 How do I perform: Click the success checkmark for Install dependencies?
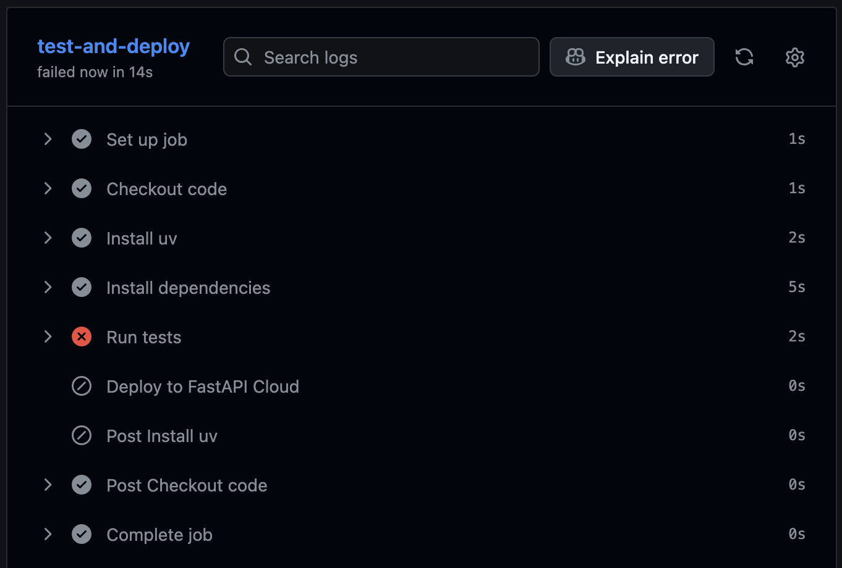(82, 288)
